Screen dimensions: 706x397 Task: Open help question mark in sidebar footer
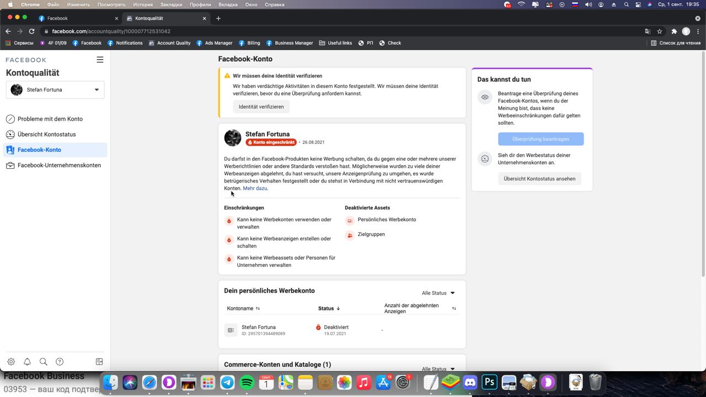coord(60,362)
